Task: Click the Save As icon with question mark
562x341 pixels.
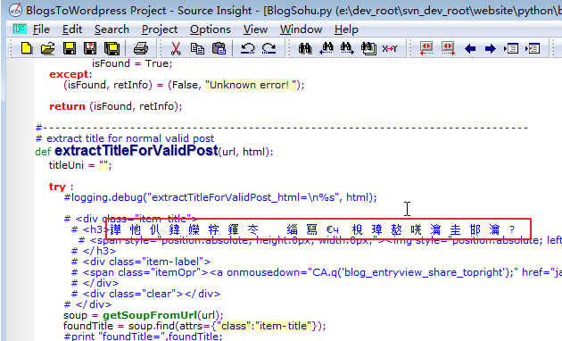Action: coord(90,48)
